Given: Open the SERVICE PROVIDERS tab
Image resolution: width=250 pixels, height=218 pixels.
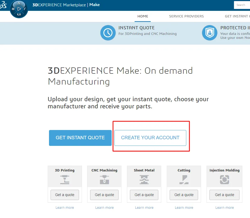Looking at the screenshot, I should (186, 16).
